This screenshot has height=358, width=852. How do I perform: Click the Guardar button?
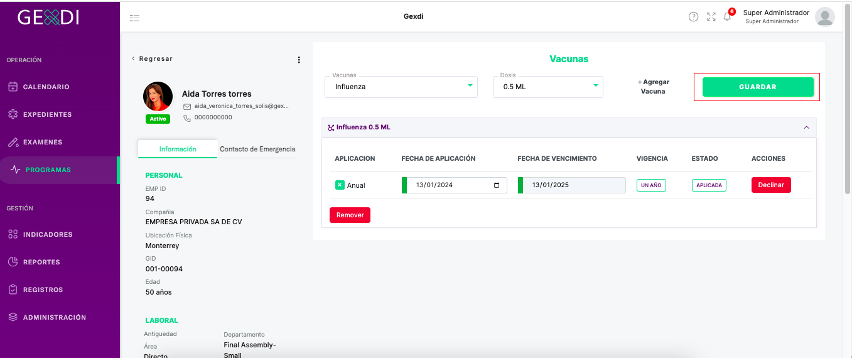tap(758, 87)
